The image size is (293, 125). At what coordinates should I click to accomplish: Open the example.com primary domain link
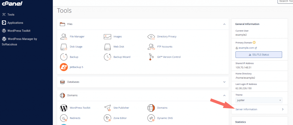[246, 48]
